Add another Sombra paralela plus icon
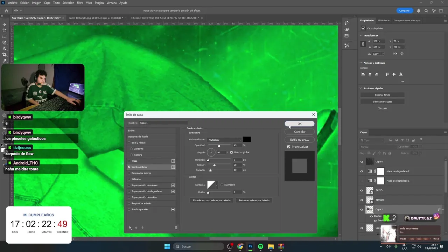The image size is (448, 252). [x=173, y=210]
